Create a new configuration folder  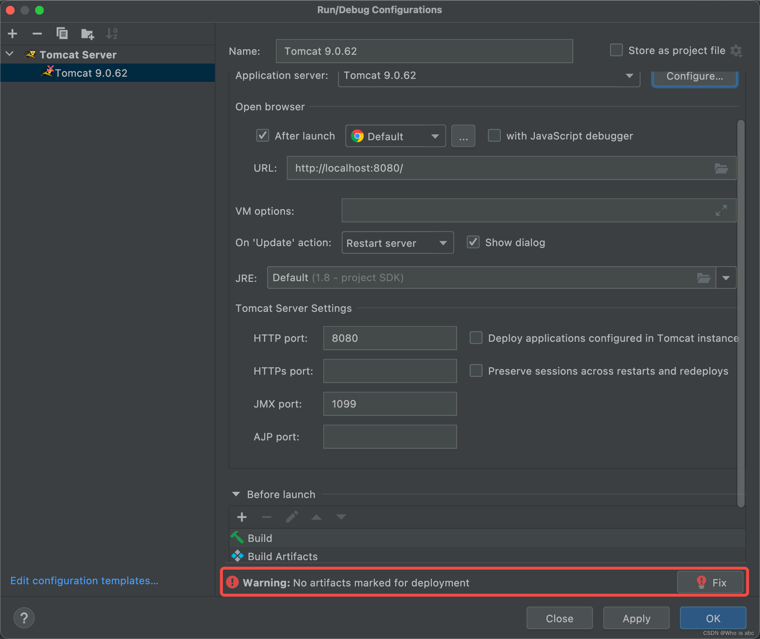[87, 34]
